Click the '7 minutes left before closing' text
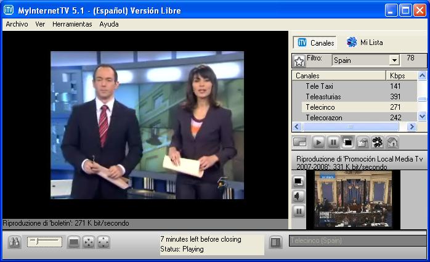Viewport: 430px width, 262px height. (201, 239)
